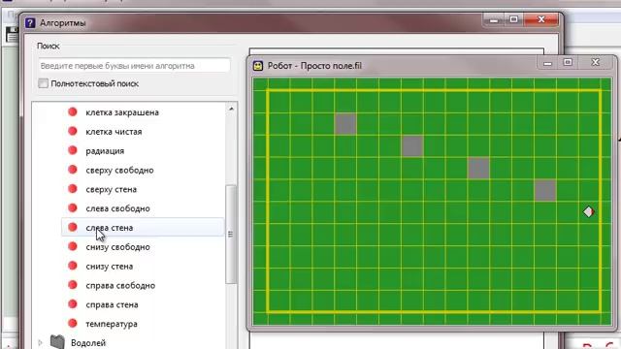Click red dot beside температура

click(x=73, y=323)
